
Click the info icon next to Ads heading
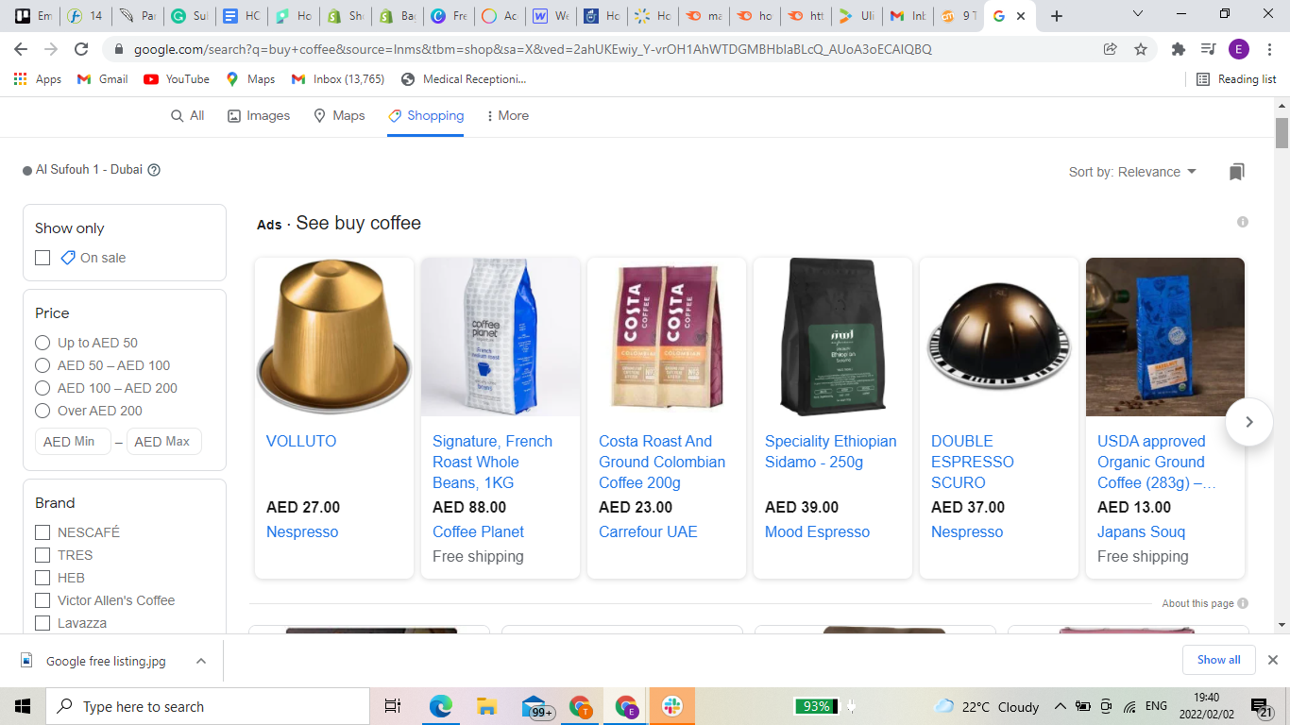(x=1243, y=222)
